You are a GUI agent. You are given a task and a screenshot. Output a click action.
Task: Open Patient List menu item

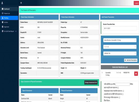pos(9,14)
